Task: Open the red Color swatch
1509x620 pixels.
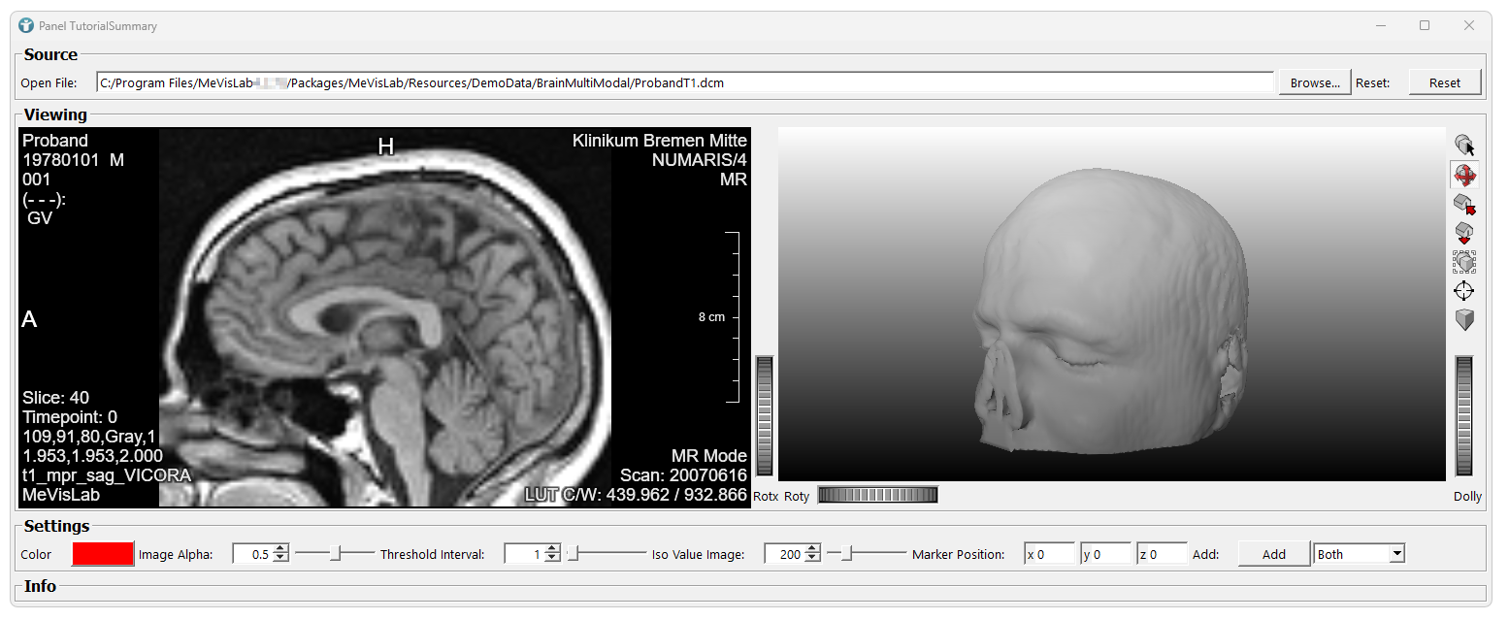Action: tap(103, 554)
